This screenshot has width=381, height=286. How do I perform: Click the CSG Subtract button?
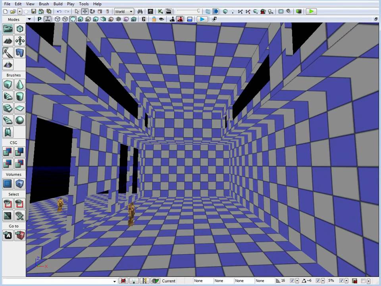click(x=20, y=152)
